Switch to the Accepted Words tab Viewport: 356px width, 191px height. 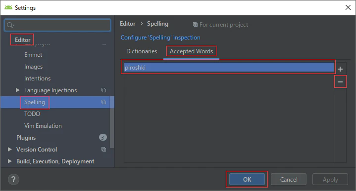[192, 51]
